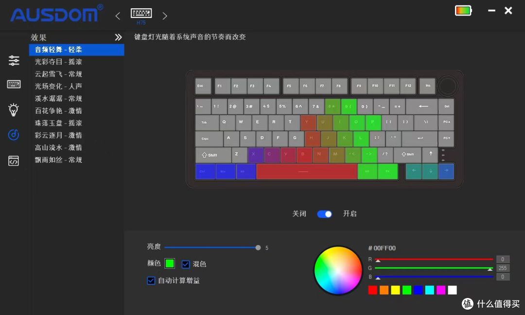Click the B value input field
The image size is (525, 315).
[503, 277]
